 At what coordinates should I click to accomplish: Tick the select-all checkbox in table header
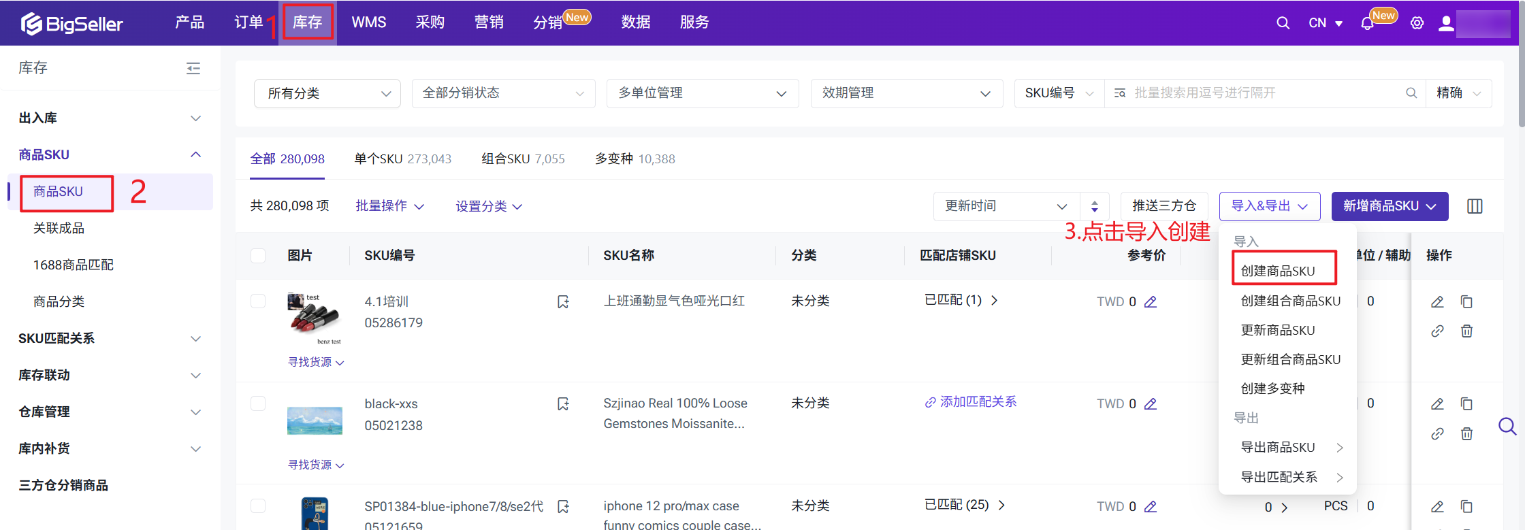click(x=258, y=256)
